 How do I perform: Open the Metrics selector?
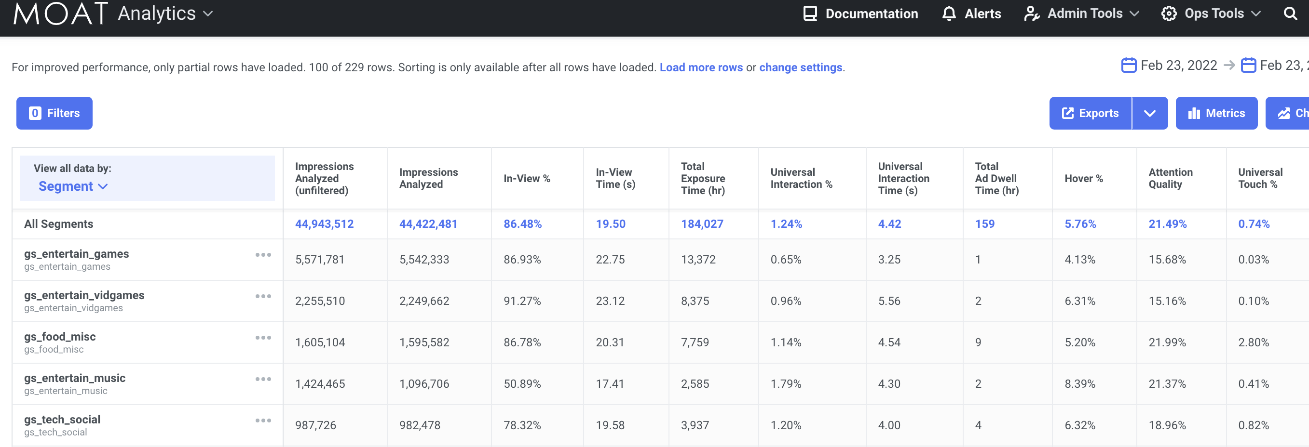(1216, 113)
